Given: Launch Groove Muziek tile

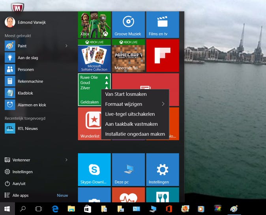Looking at the screenshot, I should coord(128,24).
